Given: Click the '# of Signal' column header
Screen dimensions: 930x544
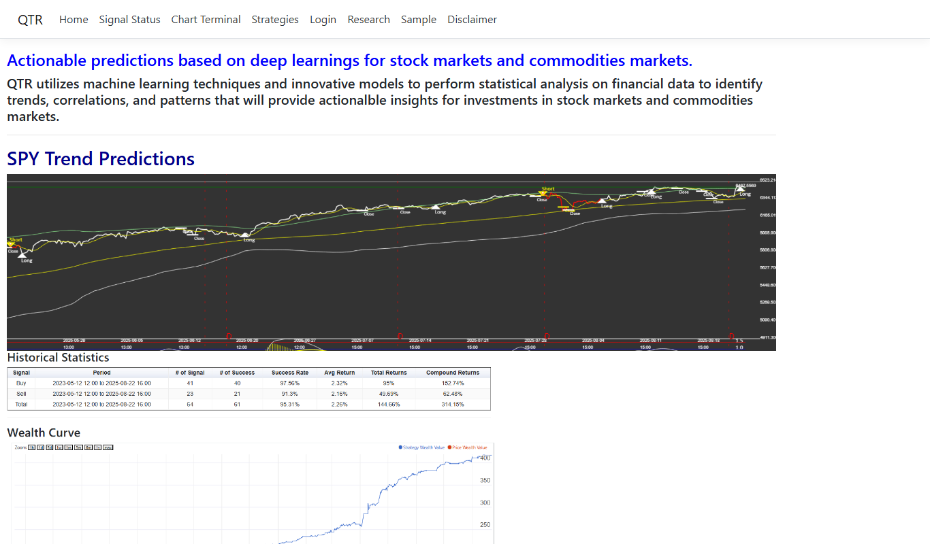Looking at the screenshot, I should pos(190,373).
